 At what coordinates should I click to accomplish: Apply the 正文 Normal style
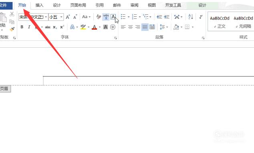pos(220,22)
